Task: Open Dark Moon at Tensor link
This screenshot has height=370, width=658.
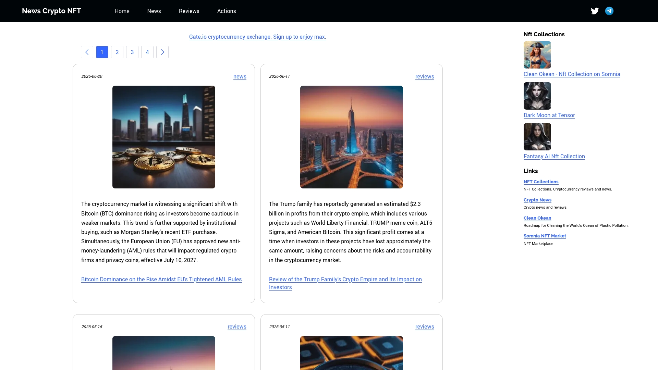Action: [x=549, y=115]
